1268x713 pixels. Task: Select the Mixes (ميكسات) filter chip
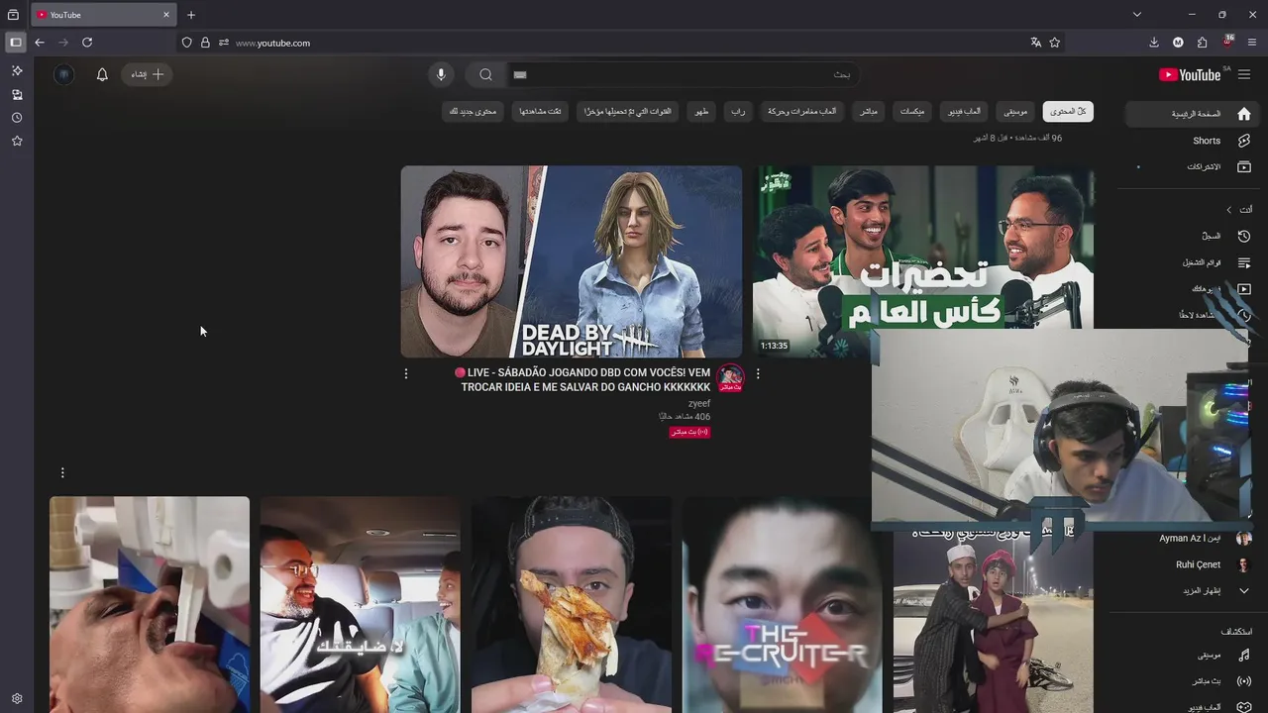tap(912, 112)
